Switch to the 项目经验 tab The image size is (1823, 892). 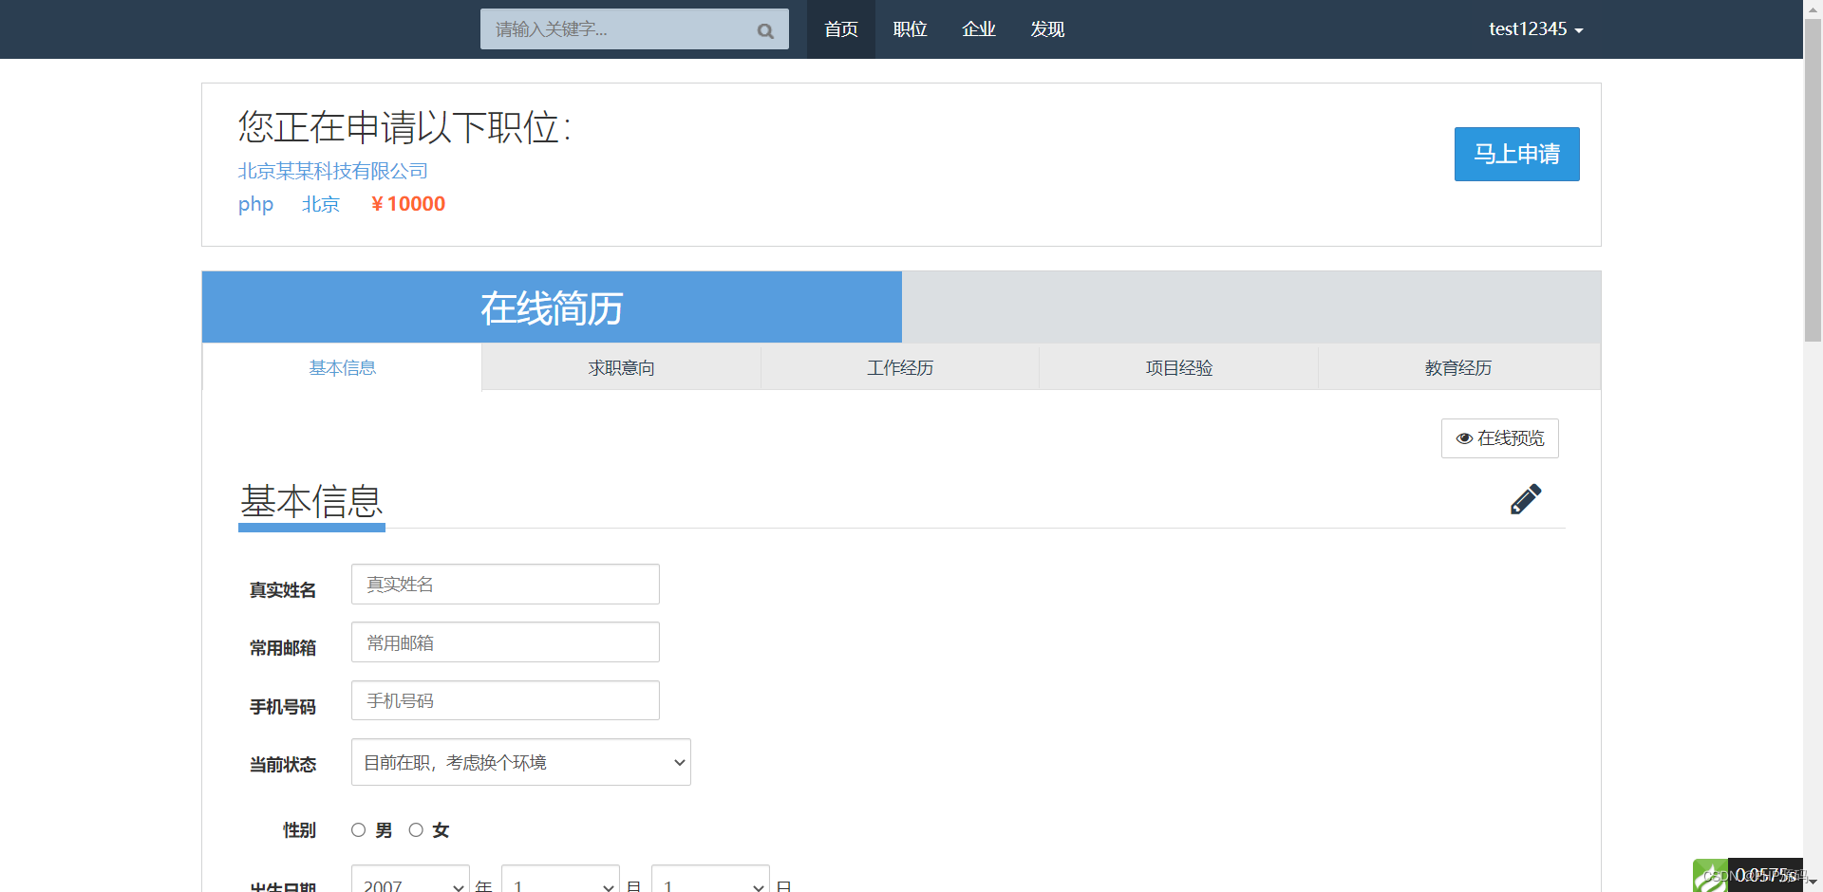1178,367
